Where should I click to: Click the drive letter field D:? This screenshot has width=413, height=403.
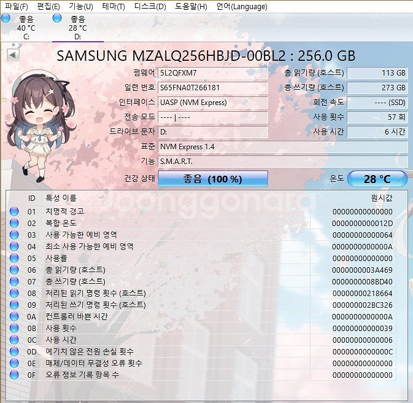tap(213, 132)
